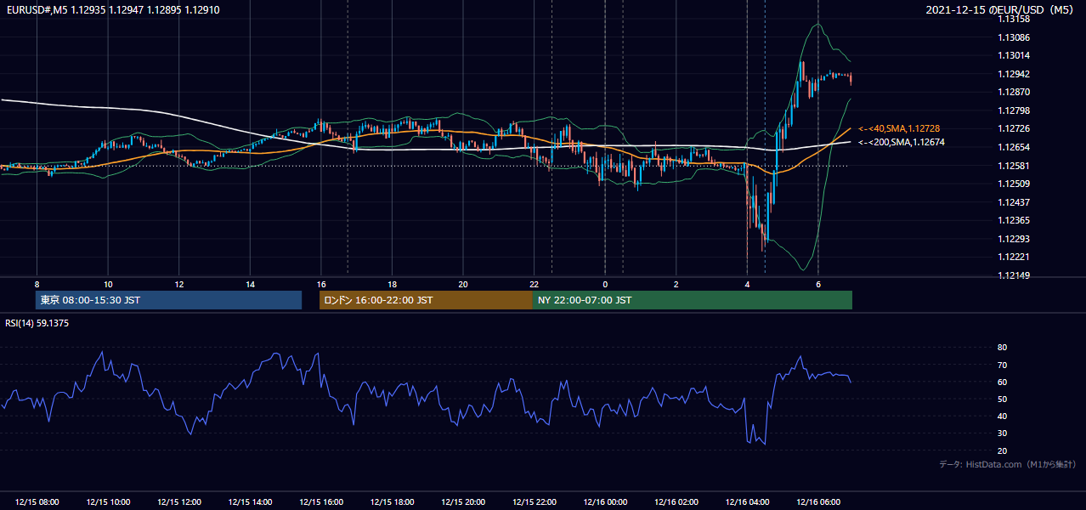This screenshot has height=510, width=1086.
Task: Click price axis label 1.12437
Action: (1014, 202)
